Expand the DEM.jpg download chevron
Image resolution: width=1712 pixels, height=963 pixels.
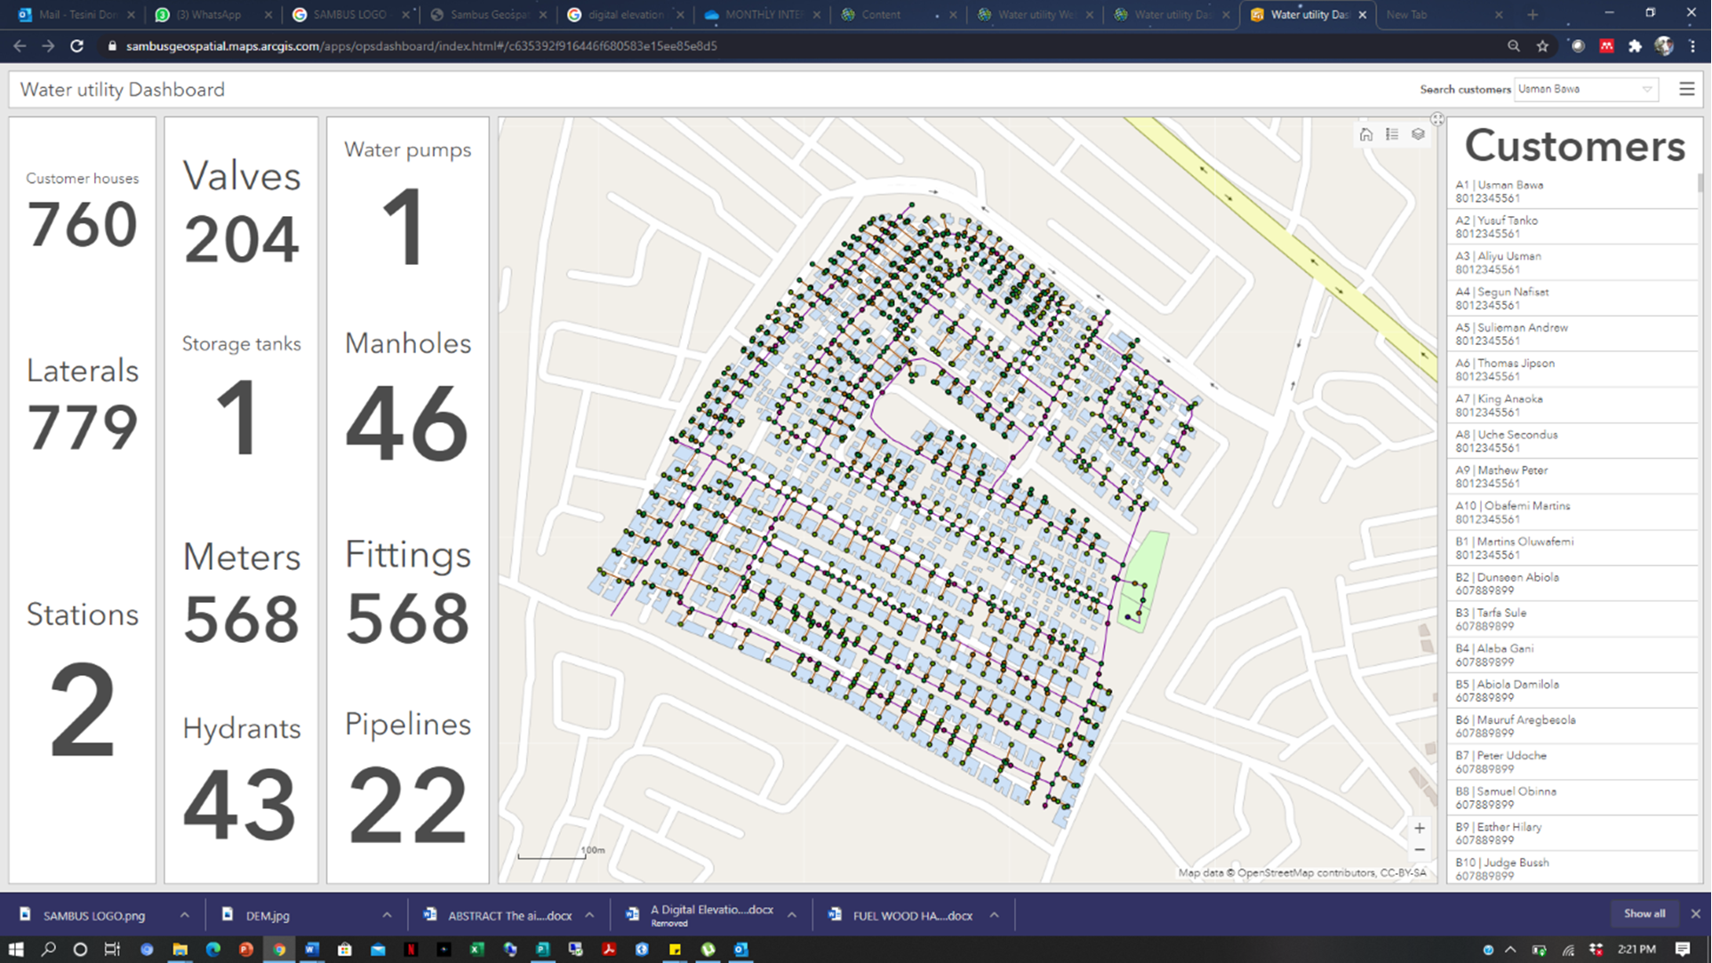(387, 914)
